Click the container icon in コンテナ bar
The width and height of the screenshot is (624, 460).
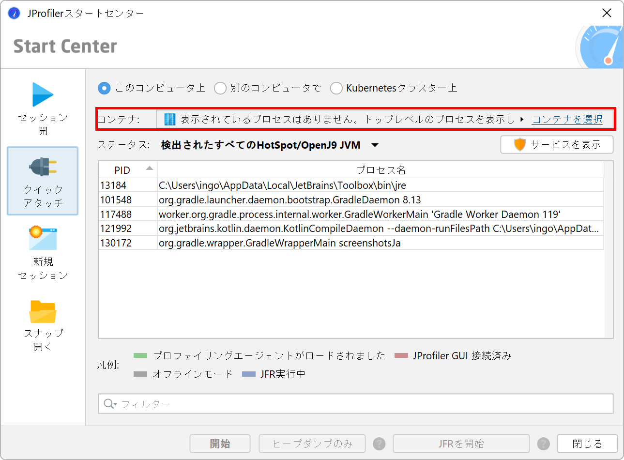click(x=169, y=119)
